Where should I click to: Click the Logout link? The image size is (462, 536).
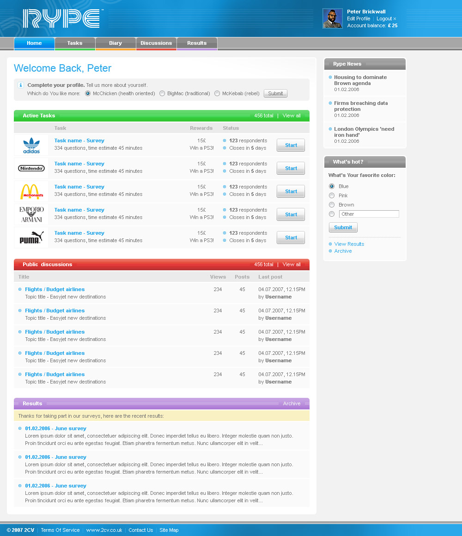(384, 19)
